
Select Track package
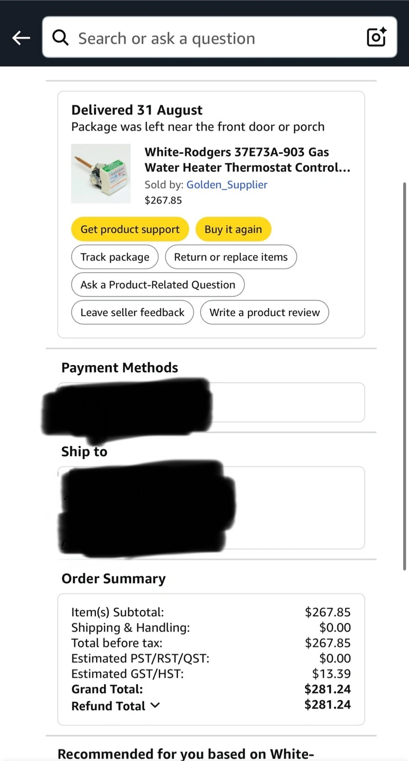115,257
